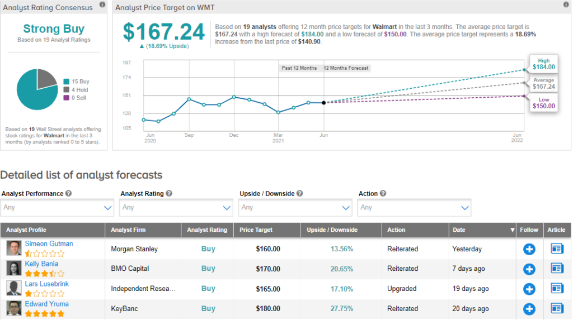Open article icon in KeyBanc row
This screenshot has height=320, width=573.
tap(557, 308)
